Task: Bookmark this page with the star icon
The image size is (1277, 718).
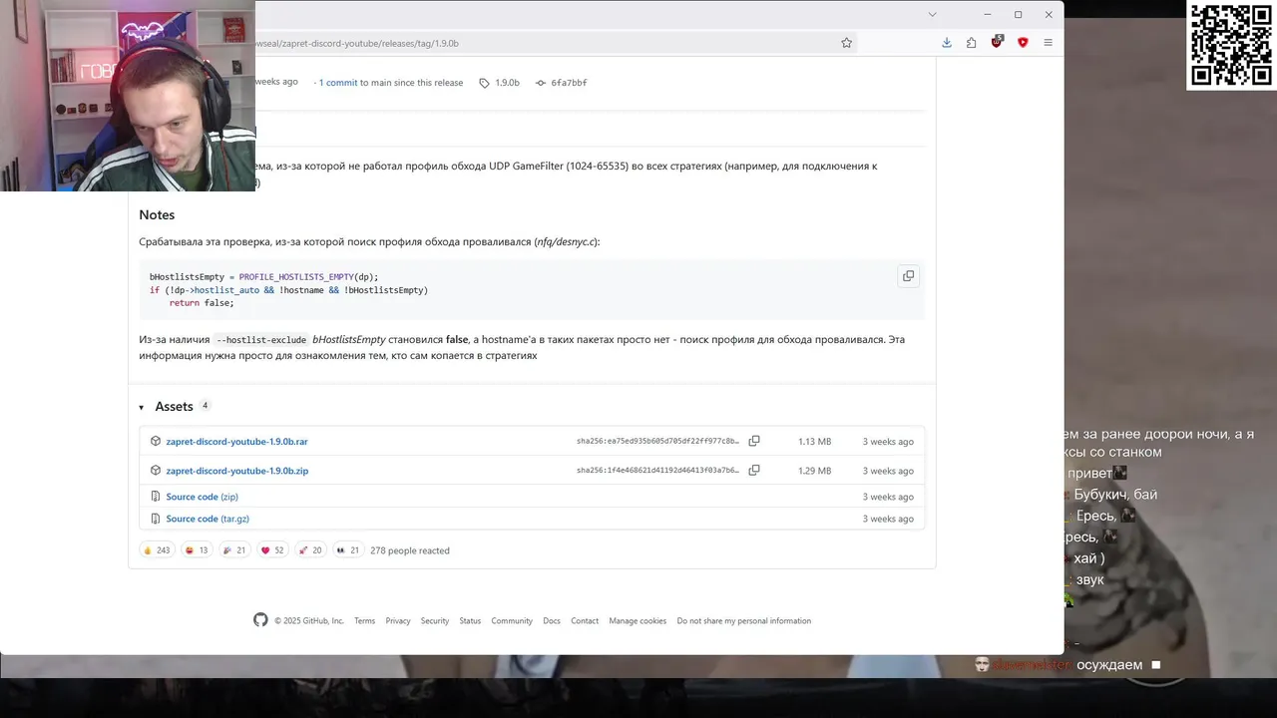Action: tap(846, 43)
